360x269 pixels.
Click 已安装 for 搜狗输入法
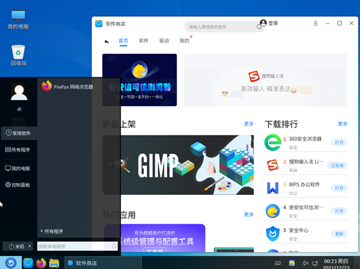[337, 166]
